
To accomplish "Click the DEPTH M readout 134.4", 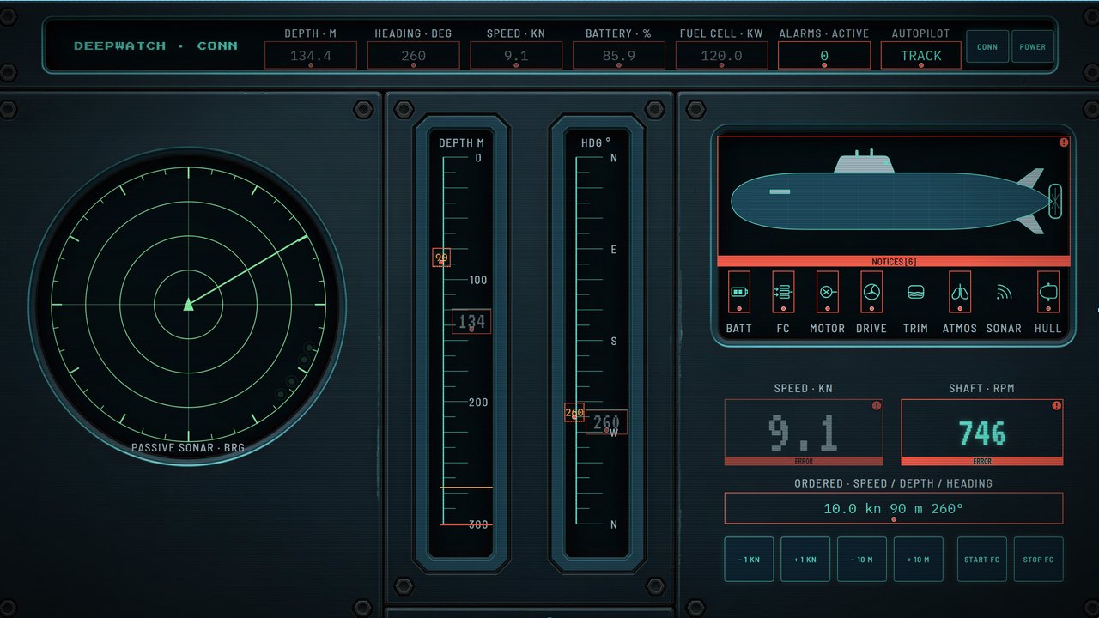I will [311, 56].
